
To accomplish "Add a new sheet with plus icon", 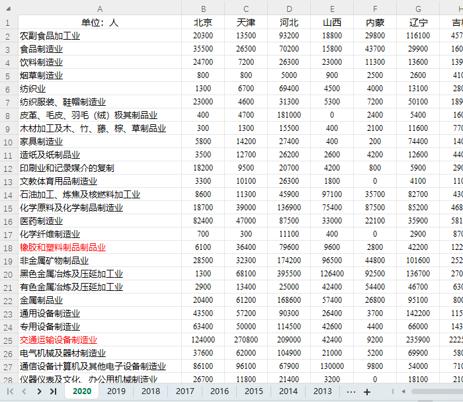I will point(367,392).
